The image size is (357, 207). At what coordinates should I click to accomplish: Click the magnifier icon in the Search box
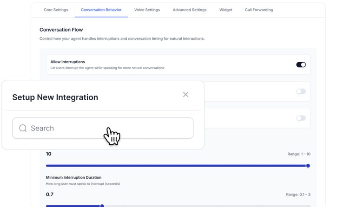[x=23, y=128]
